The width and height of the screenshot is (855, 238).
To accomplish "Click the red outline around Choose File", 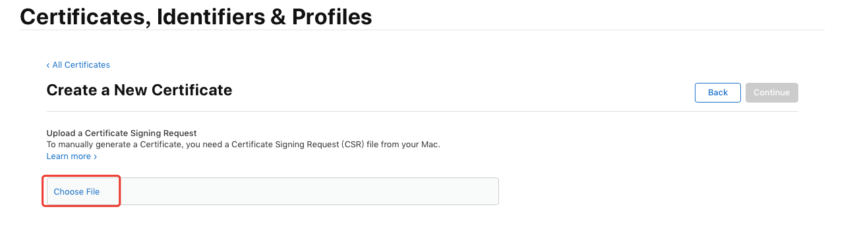I will [82, 191].
